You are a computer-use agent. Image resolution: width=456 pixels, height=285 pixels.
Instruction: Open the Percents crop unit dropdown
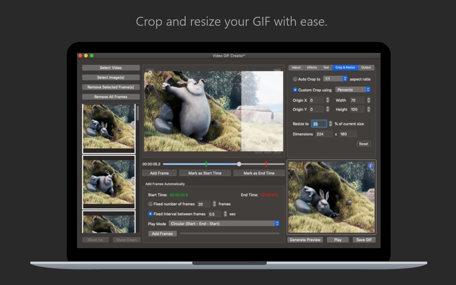pos(353,90)
